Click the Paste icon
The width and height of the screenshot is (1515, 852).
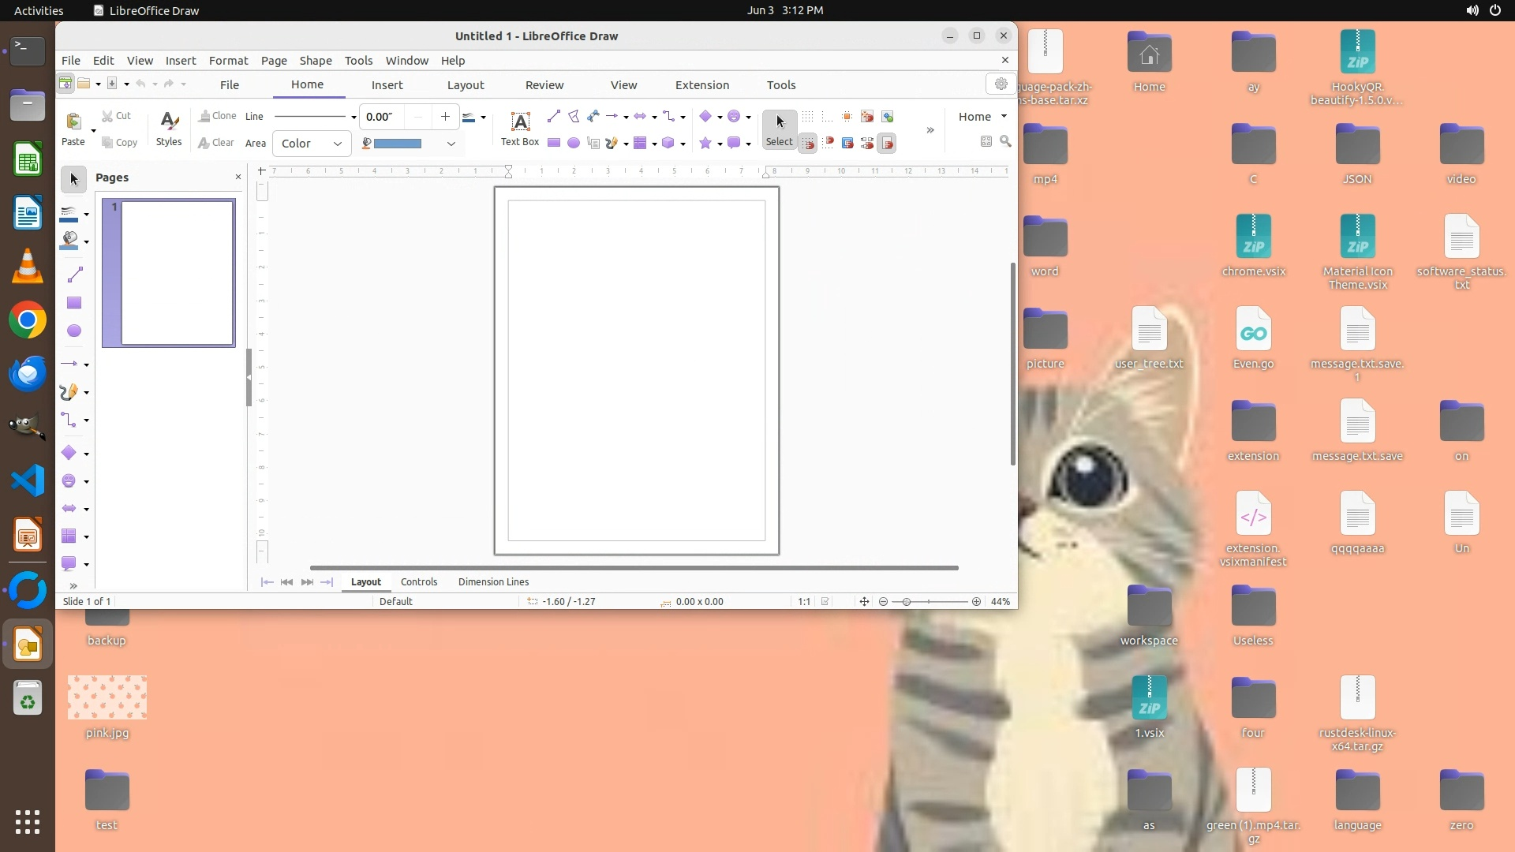click(73, 122)
